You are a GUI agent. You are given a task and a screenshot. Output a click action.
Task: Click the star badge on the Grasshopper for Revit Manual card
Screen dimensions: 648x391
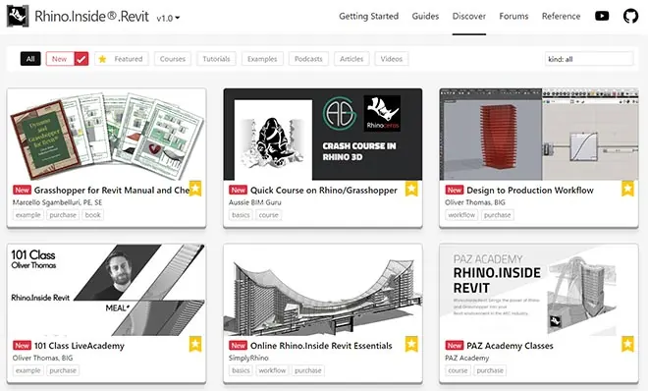tap(195, 189)
